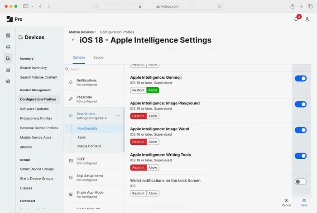The height and width of the screenshot is (213, 317).
Task: Open Mobile Device Apps in sidebar
Action: [36, 137]
